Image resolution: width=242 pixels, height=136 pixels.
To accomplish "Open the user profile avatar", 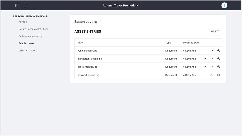I will pos(224,5).
